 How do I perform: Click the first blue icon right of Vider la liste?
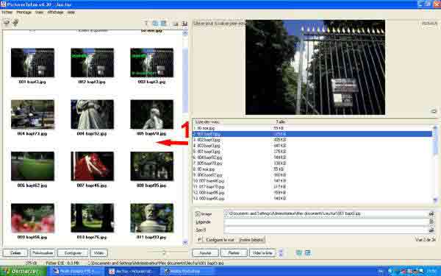pos(299,252)
